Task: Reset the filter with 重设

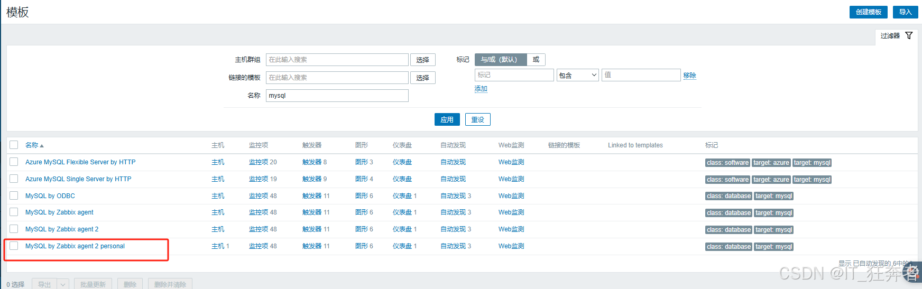Action: click(477, 119)
